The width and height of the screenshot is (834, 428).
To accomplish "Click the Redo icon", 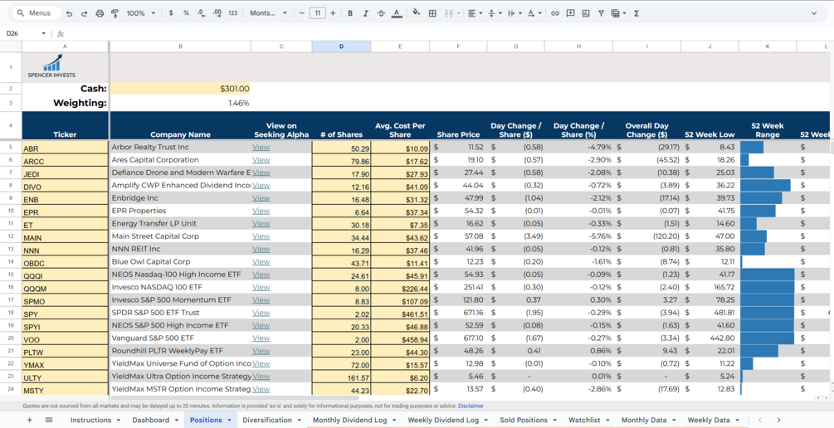I will (x=84, y=13).
